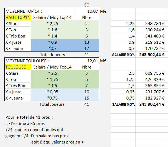Click '+24 espoirs conventionnés qui' text

[x=34, y=130]
